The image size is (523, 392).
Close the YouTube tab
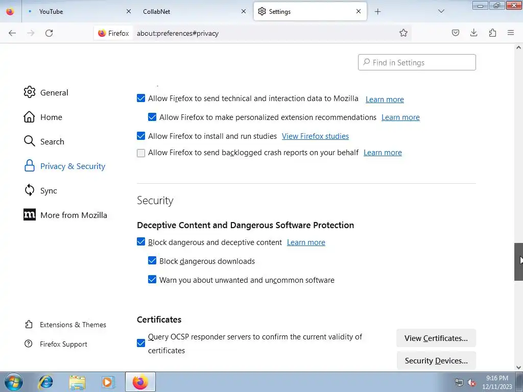[129, 11]
